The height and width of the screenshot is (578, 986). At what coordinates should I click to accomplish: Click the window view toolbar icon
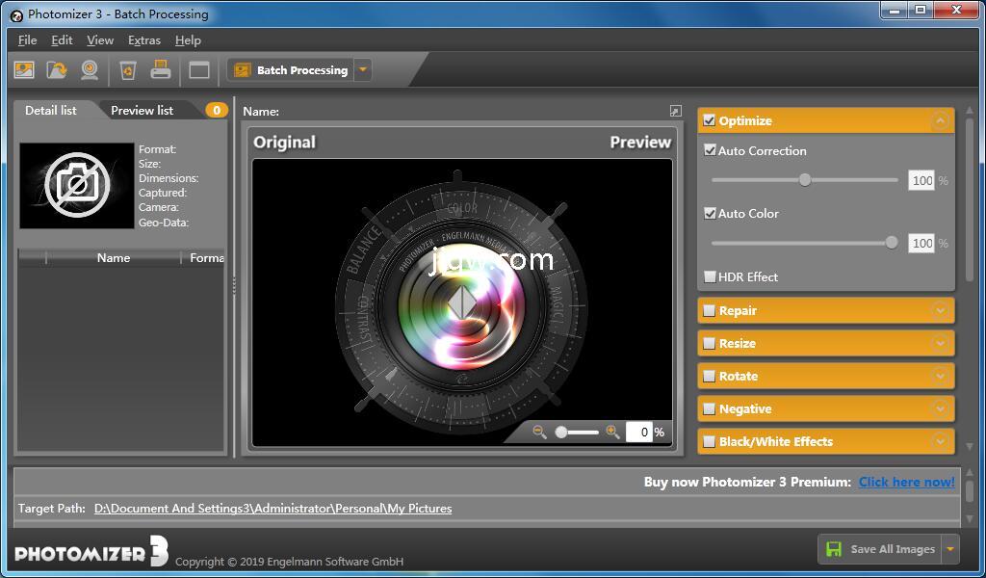tap(199, 69)
